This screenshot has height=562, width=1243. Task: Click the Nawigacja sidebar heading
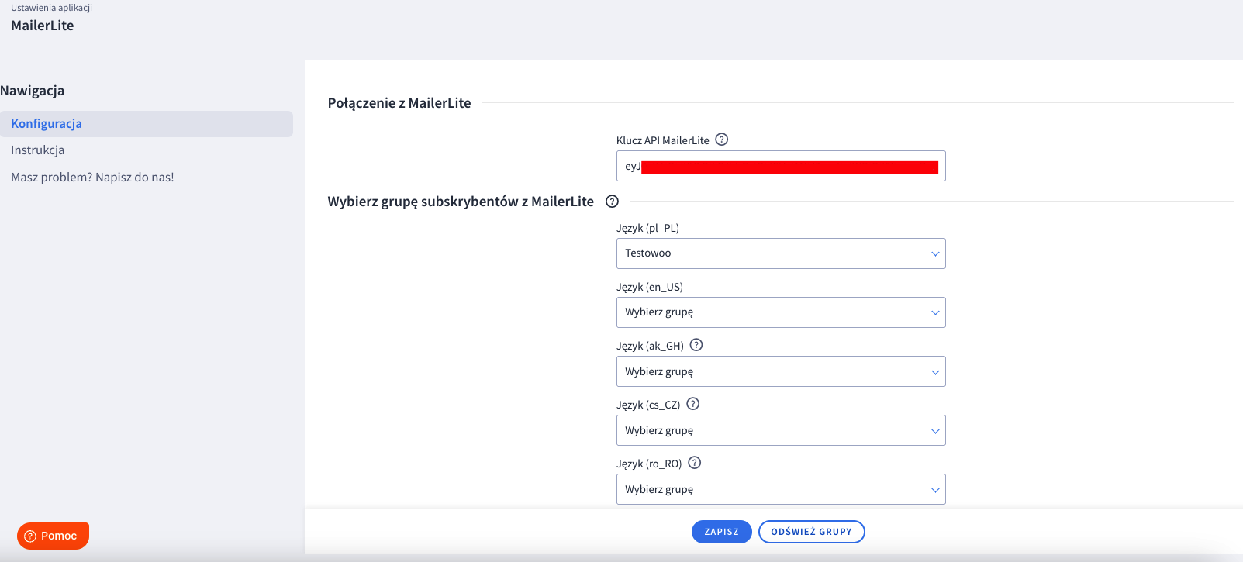[x=33, y=91]
